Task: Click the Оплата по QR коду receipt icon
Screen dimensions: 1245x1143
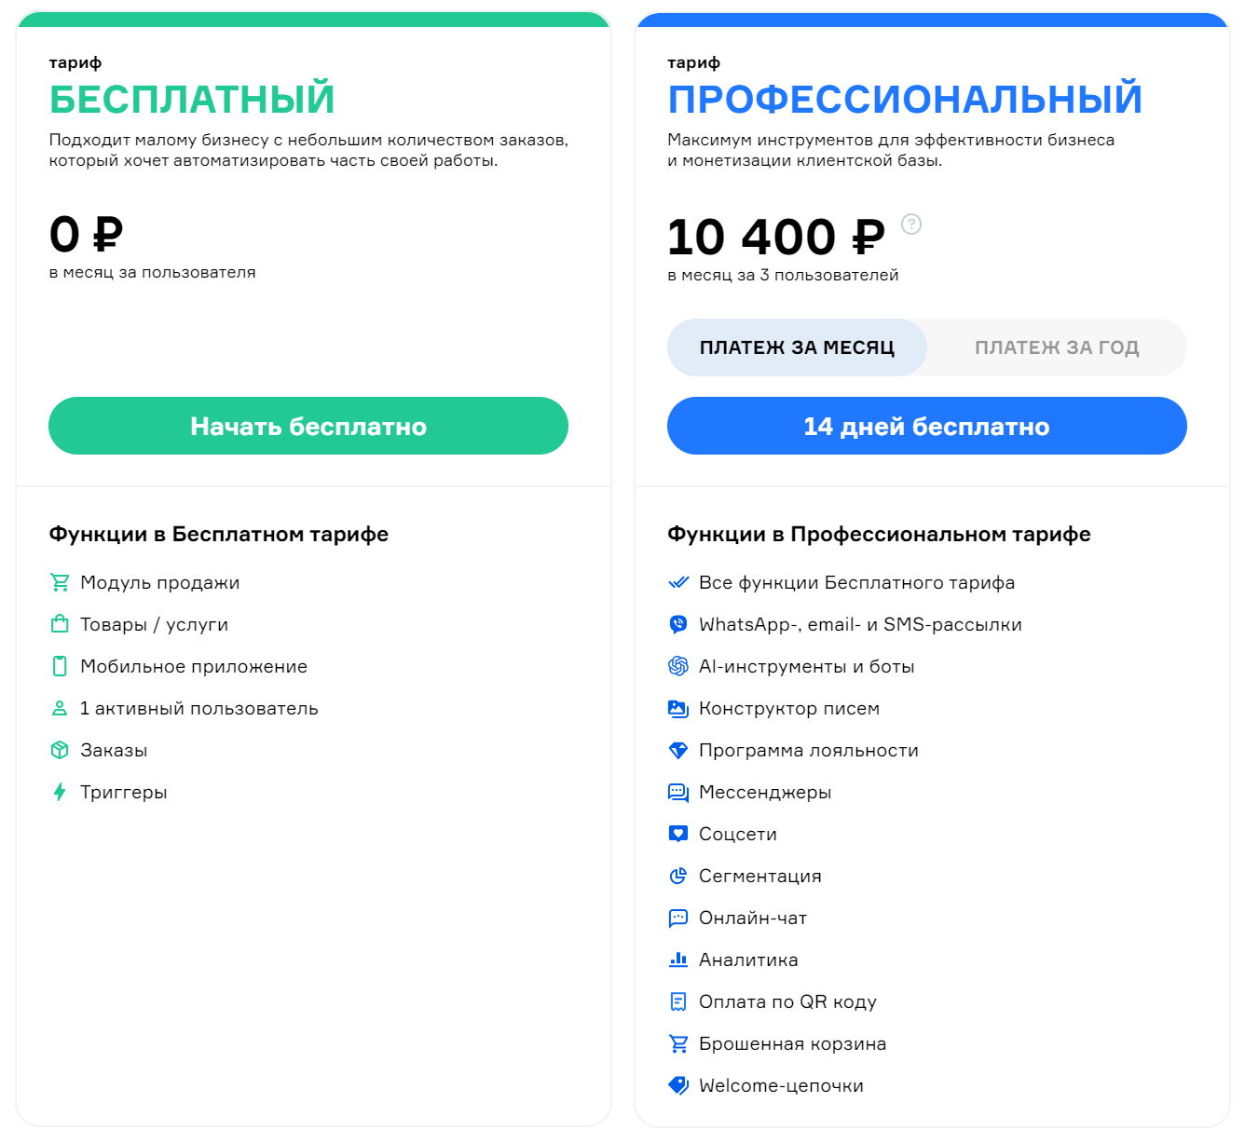Action: pos(678,1002)
